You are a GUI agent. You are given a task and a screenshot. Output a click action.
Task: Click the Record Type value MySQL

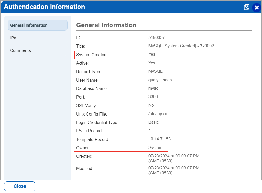tap(156, 71)
